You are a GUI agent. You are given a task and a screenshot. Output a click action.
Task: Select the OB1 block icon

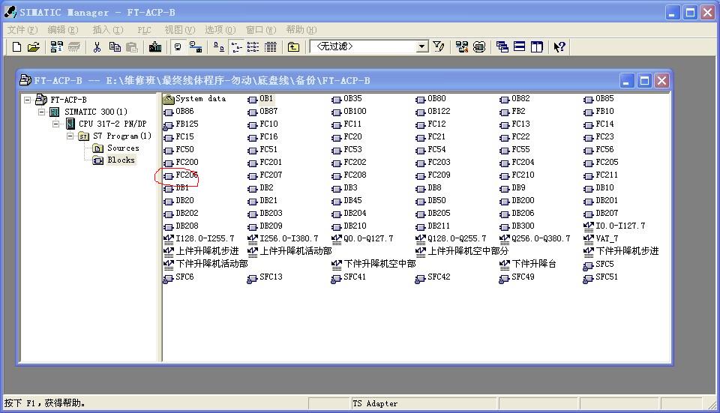(x=253, y=99)
